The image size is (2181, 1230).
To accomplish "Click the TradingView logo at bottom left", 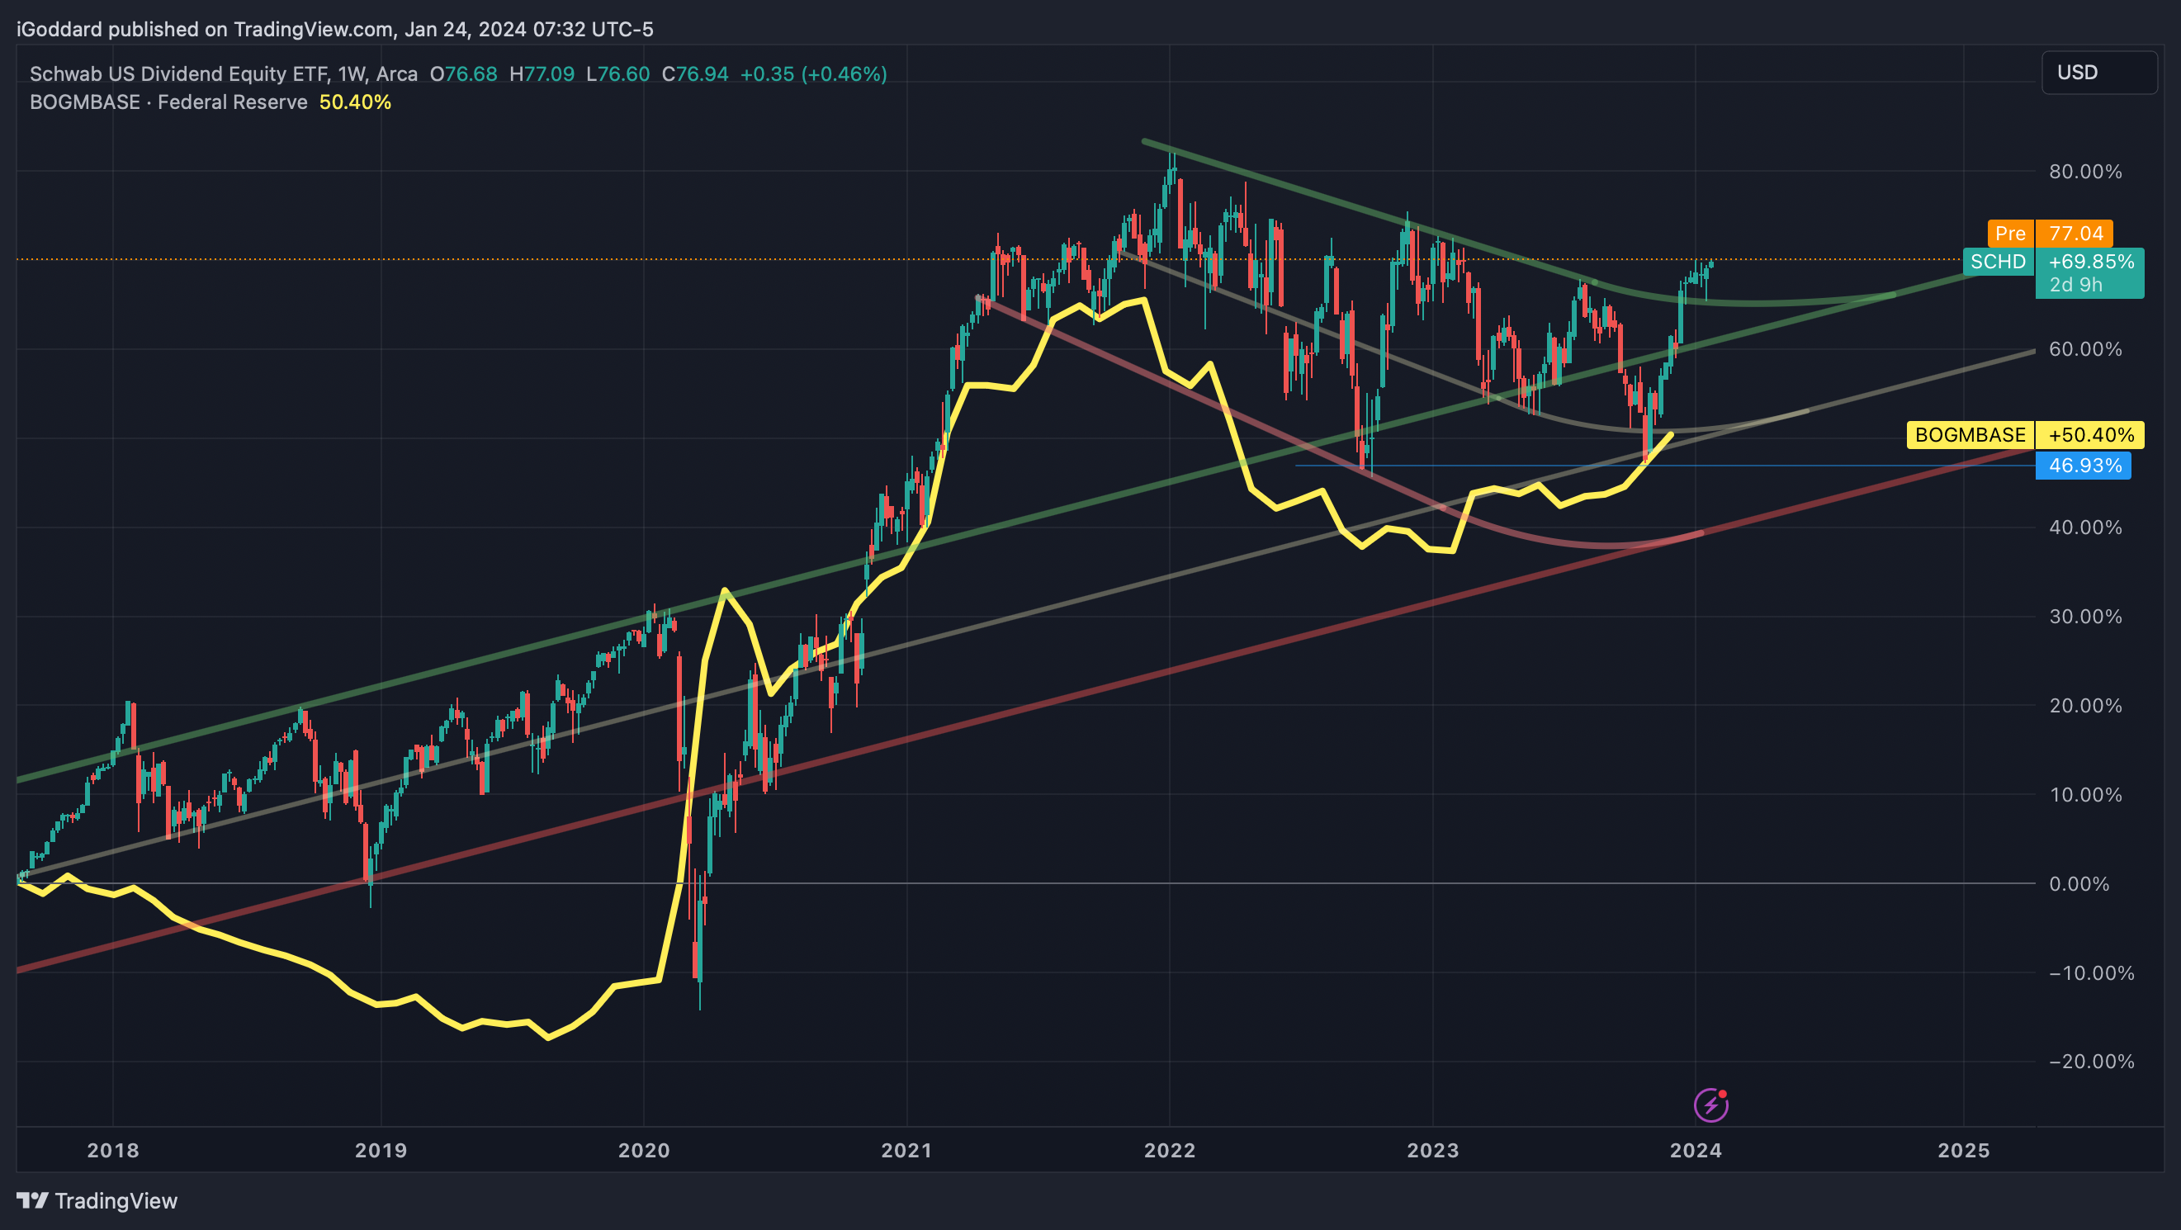I will (x=97, y=1200).
